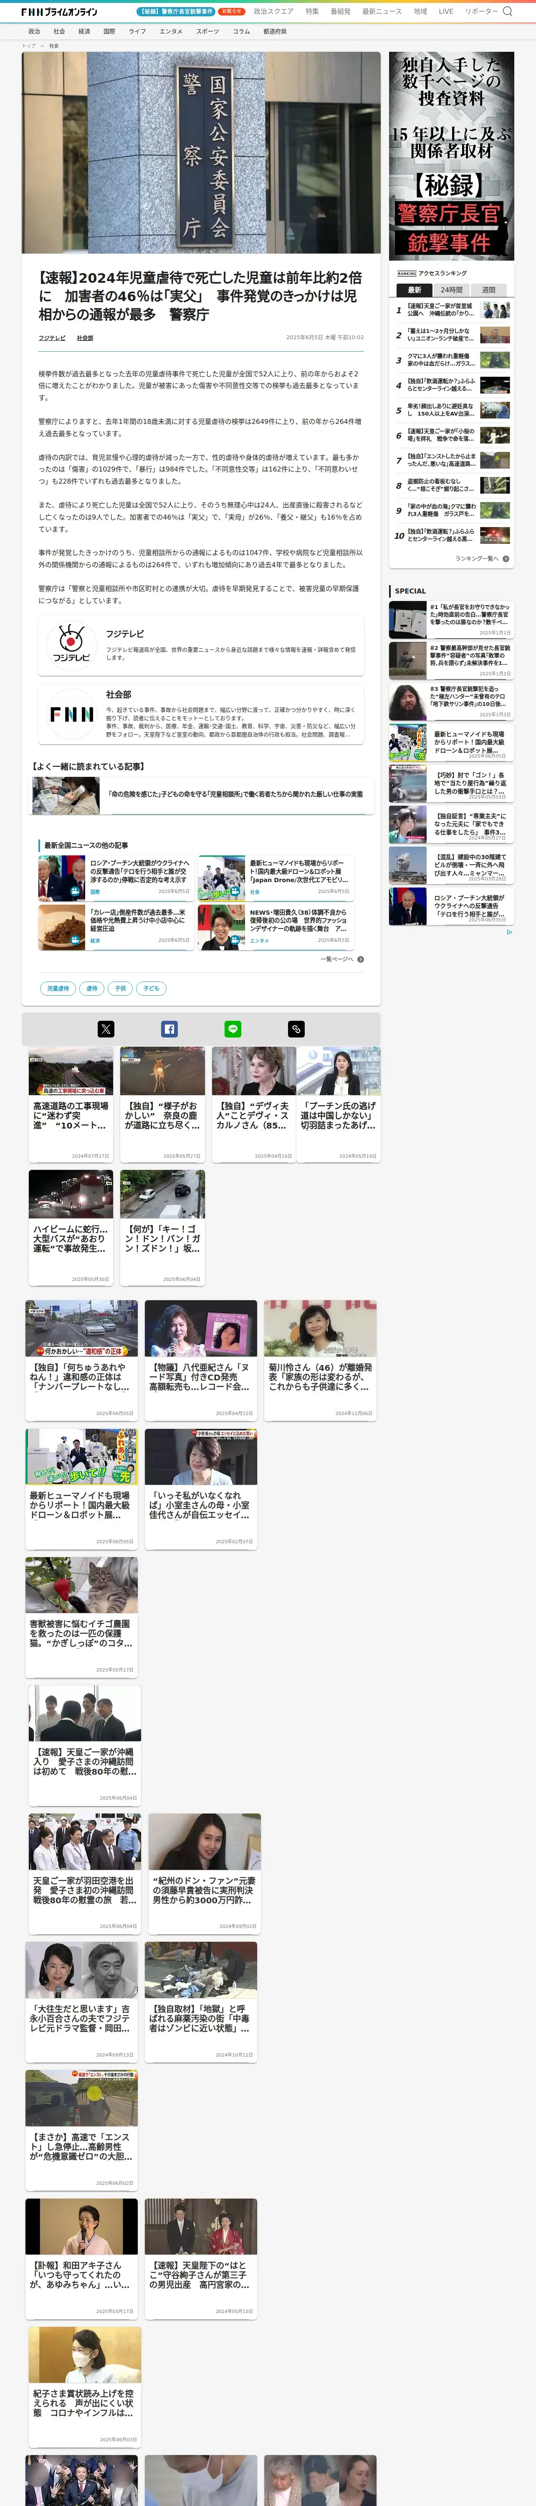Open LIVE in top header
The height and width of the screenshot is (2506, 536).
445,12
